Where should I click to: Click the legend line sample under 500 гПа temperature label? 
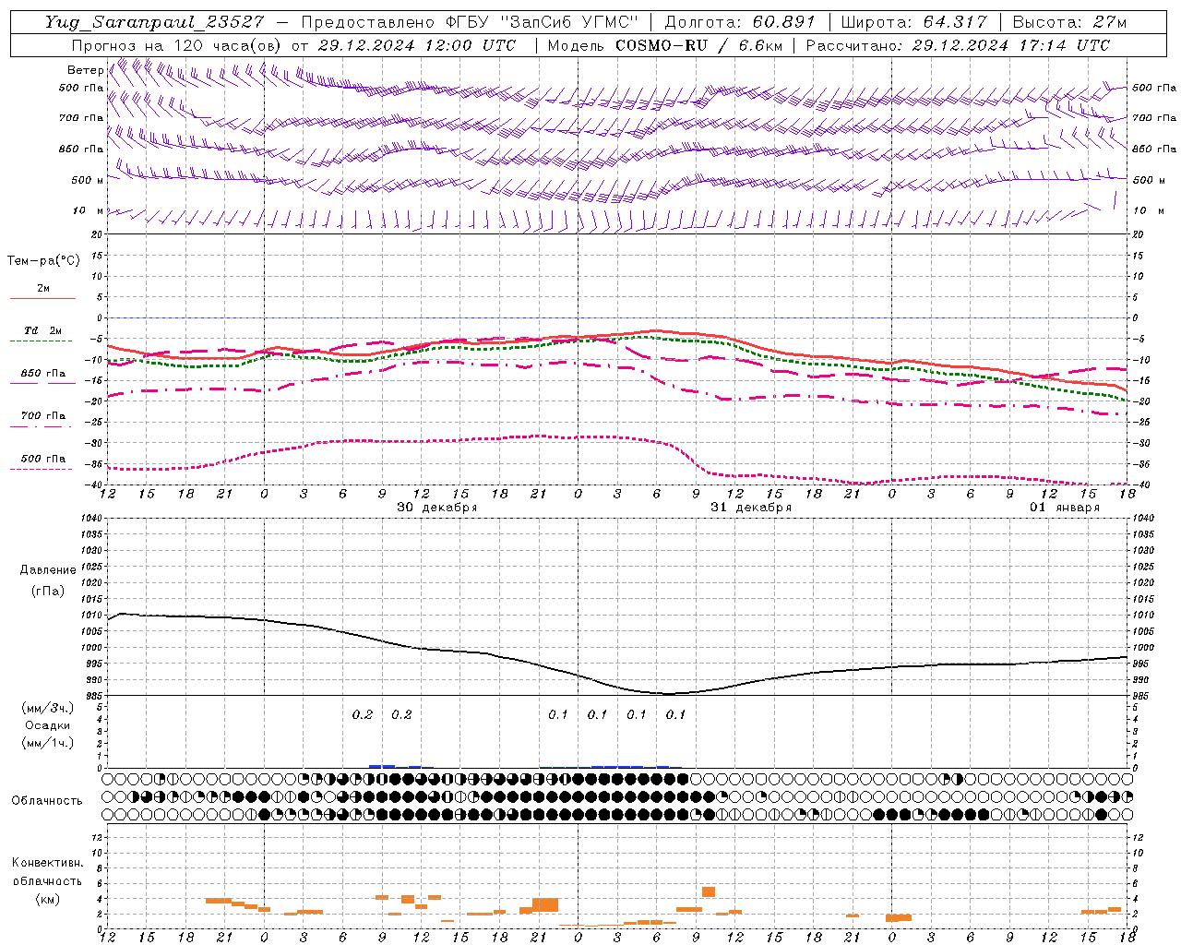click(x=42, y=469)
